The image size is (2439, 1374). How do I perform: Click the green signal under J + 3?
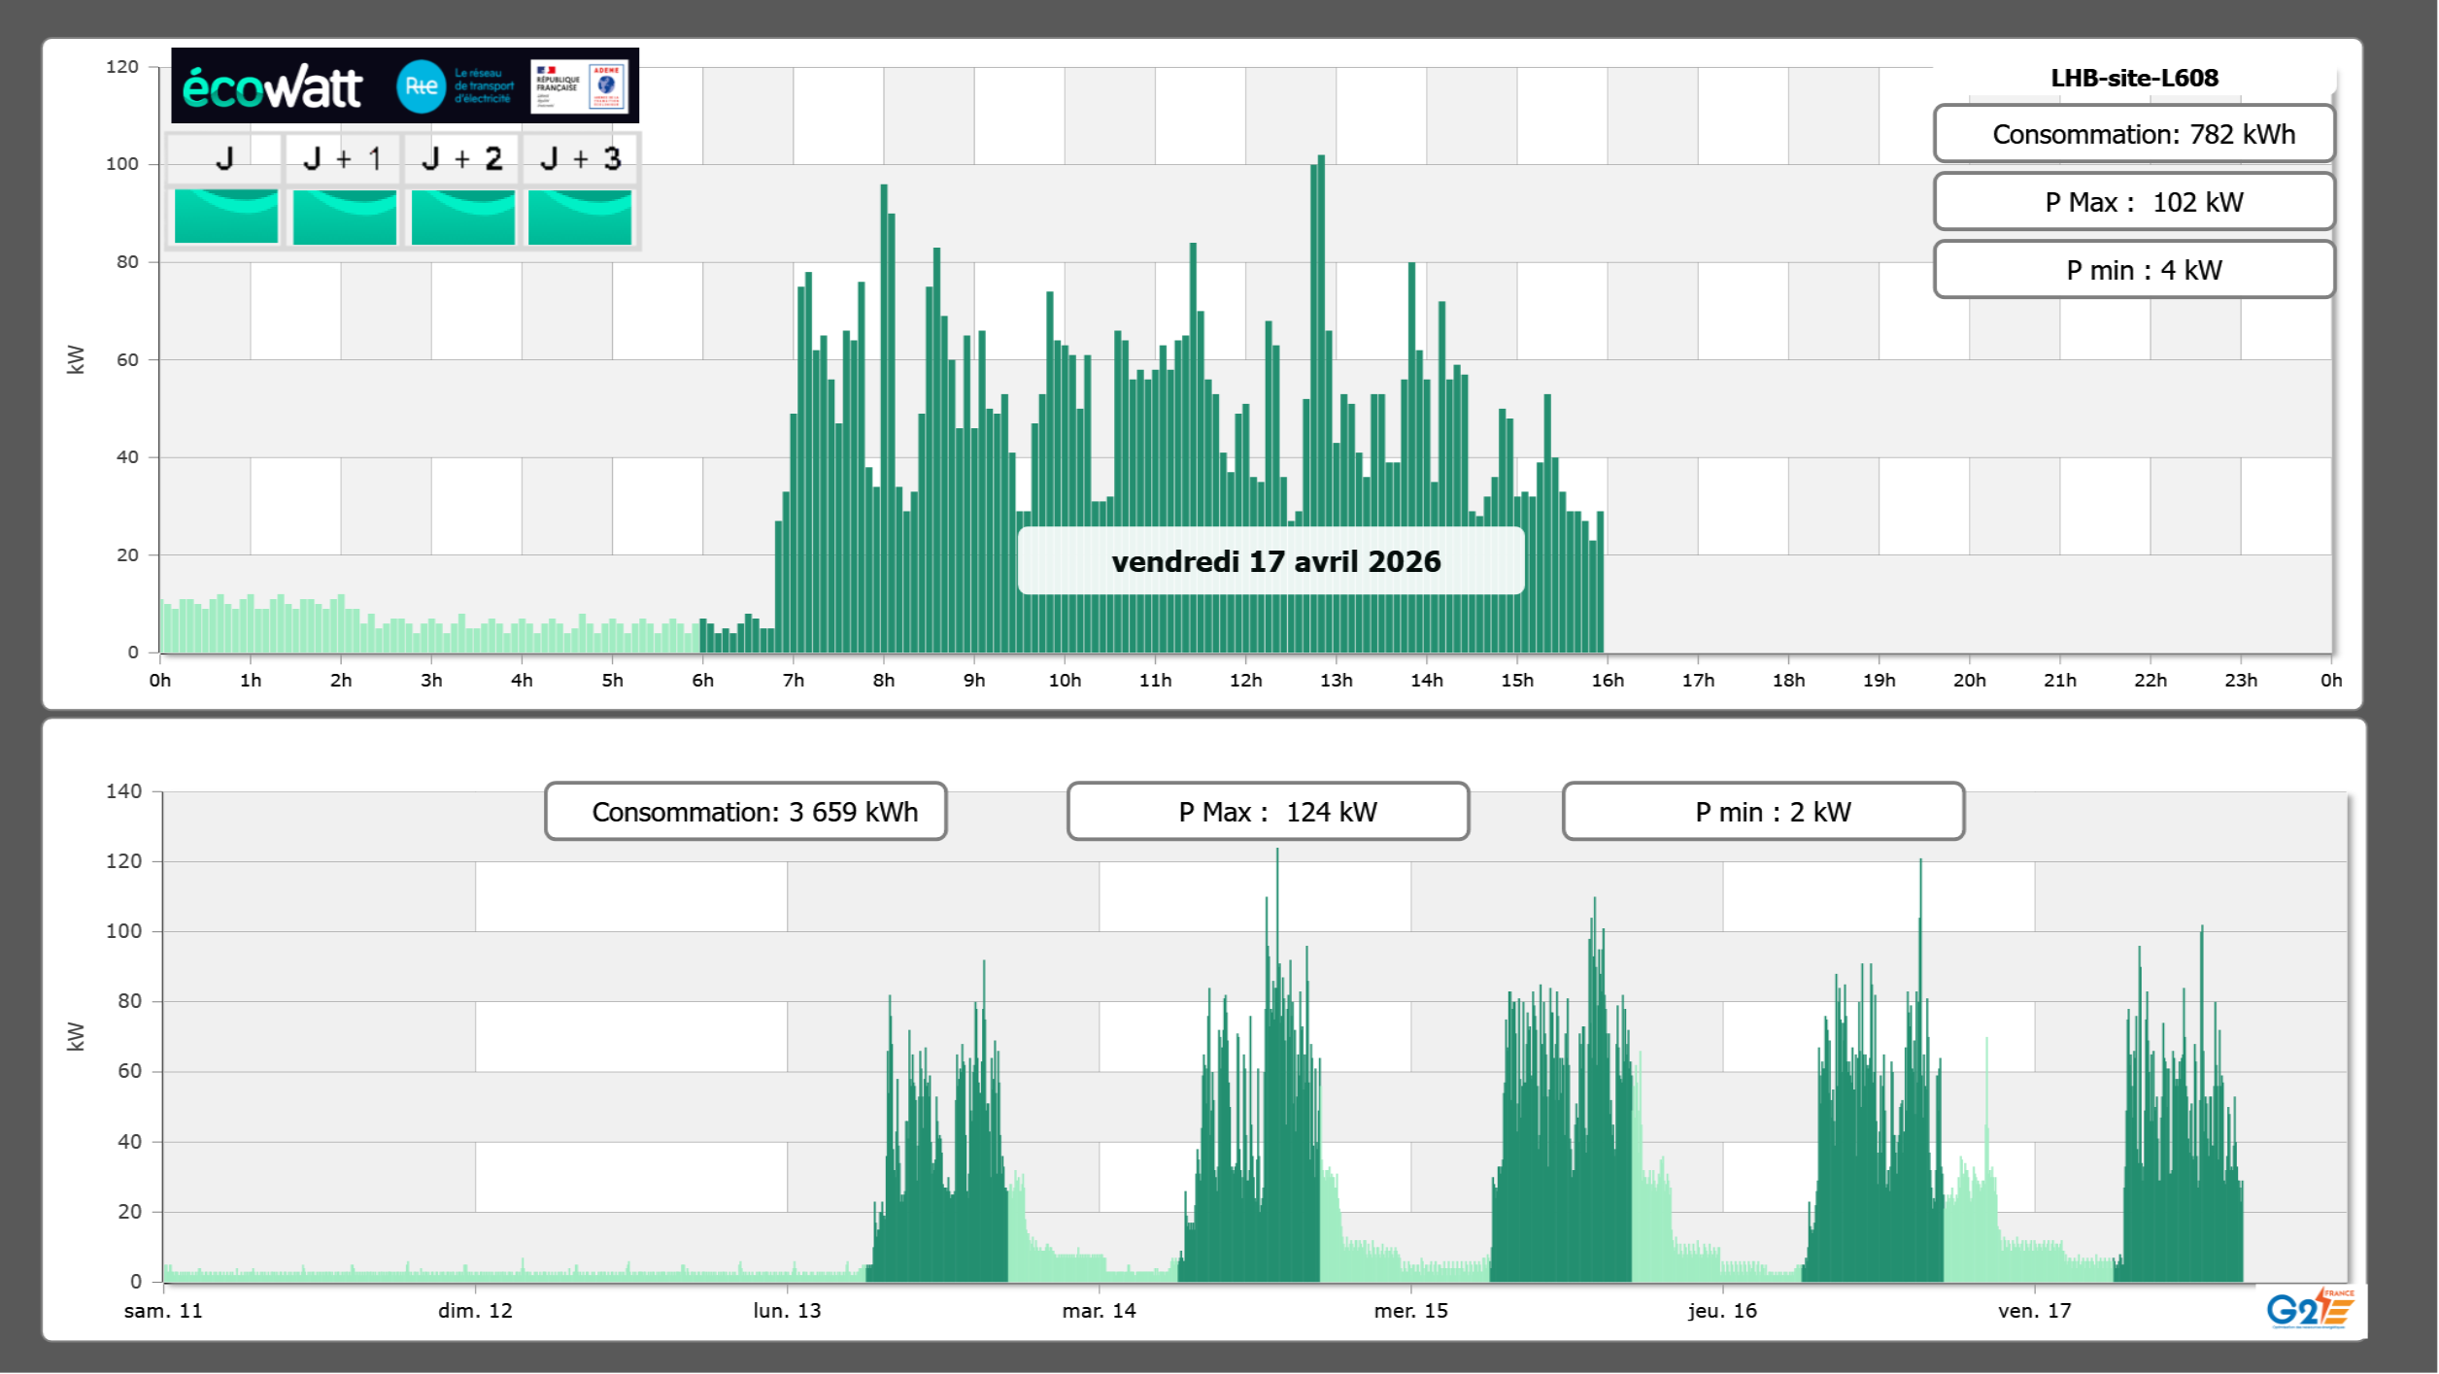[580, 216]
